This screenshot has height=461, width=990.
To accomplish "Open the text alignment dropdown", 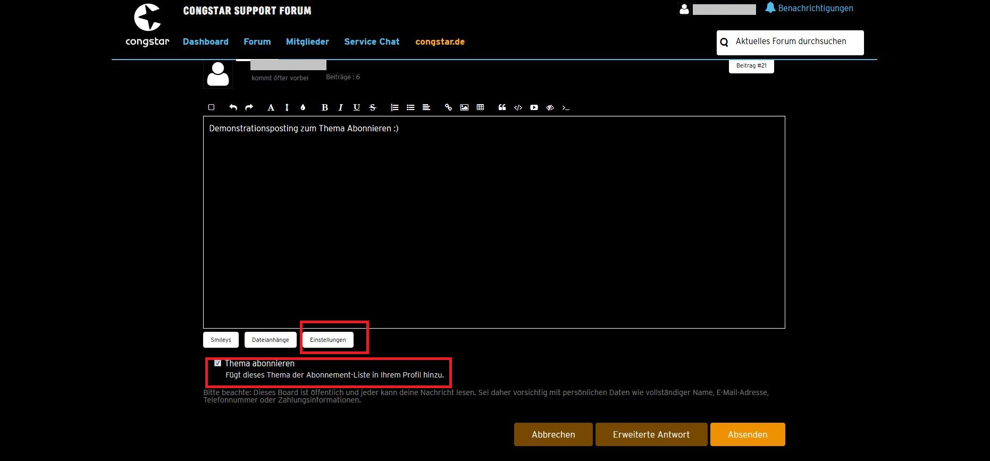I will click(x=426, y=107).
